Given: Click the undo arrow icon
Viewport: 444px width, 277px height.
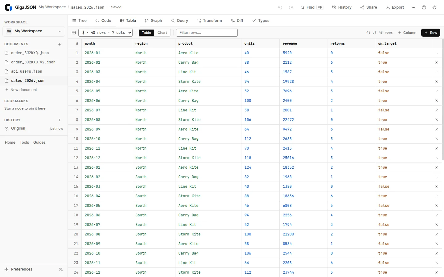Looking at the screenshot, I should (280, 7).
